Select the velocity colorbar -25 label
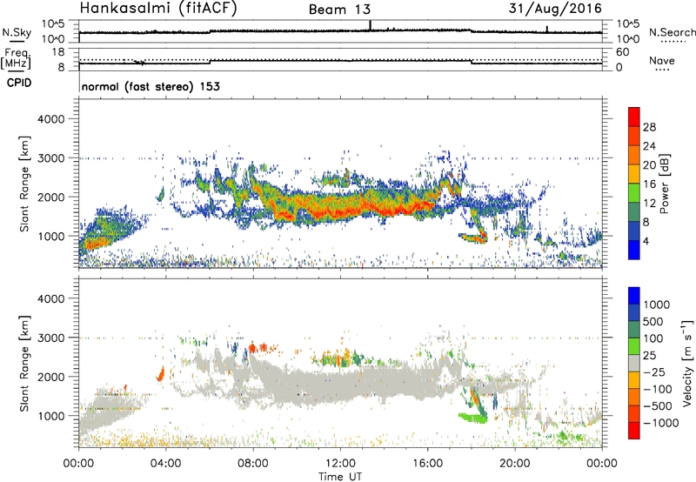 [x=653, y=372]
